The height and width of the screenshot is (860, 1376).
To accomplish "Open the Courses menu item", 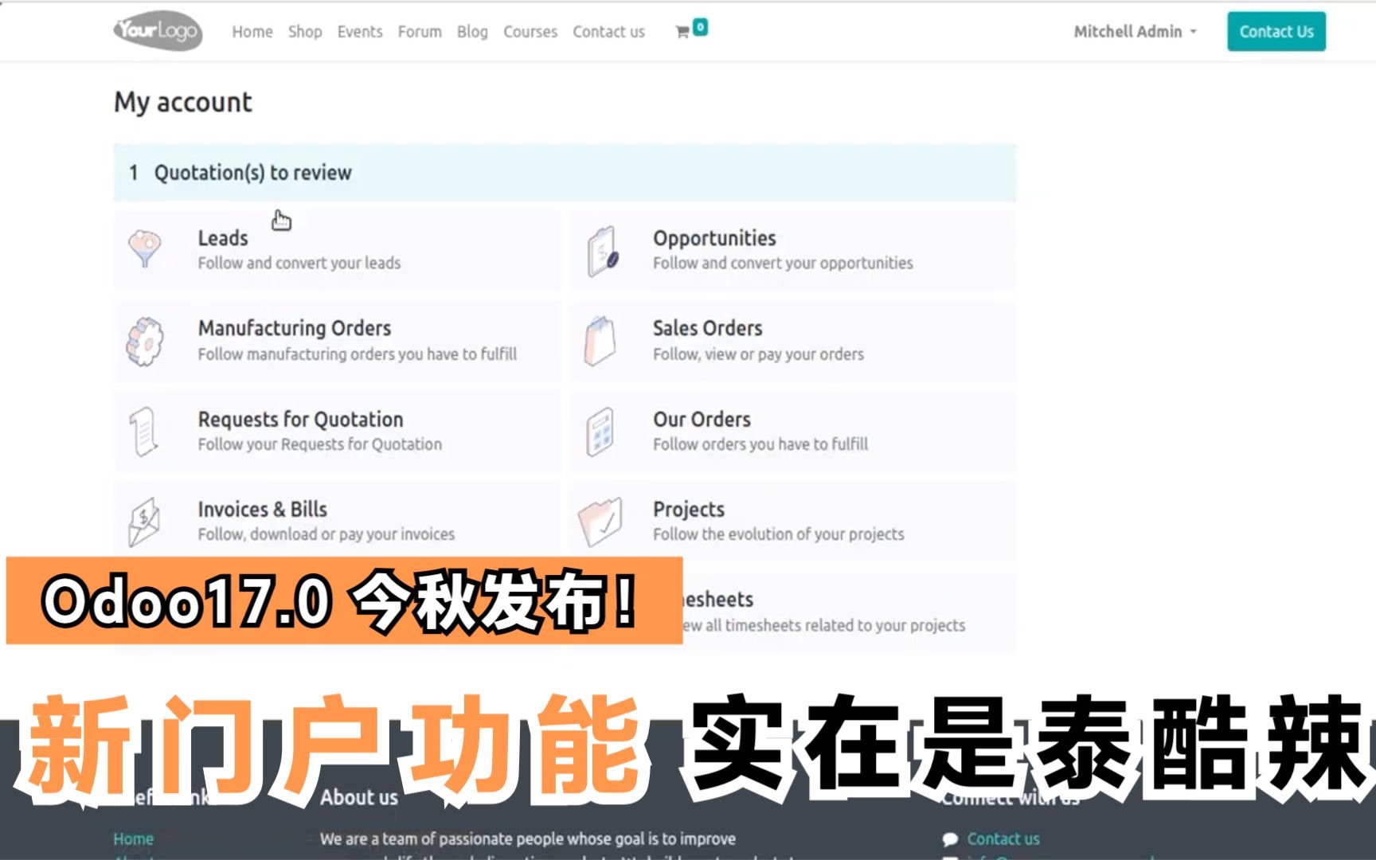I will pyautogui.click(x=530, y=32).
